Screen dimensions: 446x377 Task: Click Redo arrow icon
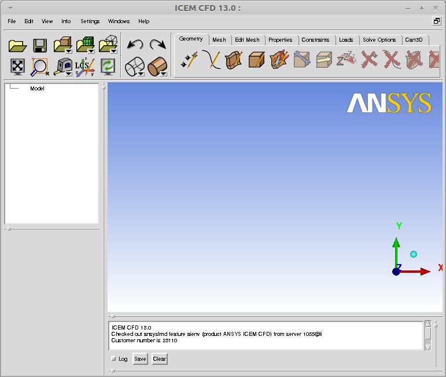pos(158,45)
